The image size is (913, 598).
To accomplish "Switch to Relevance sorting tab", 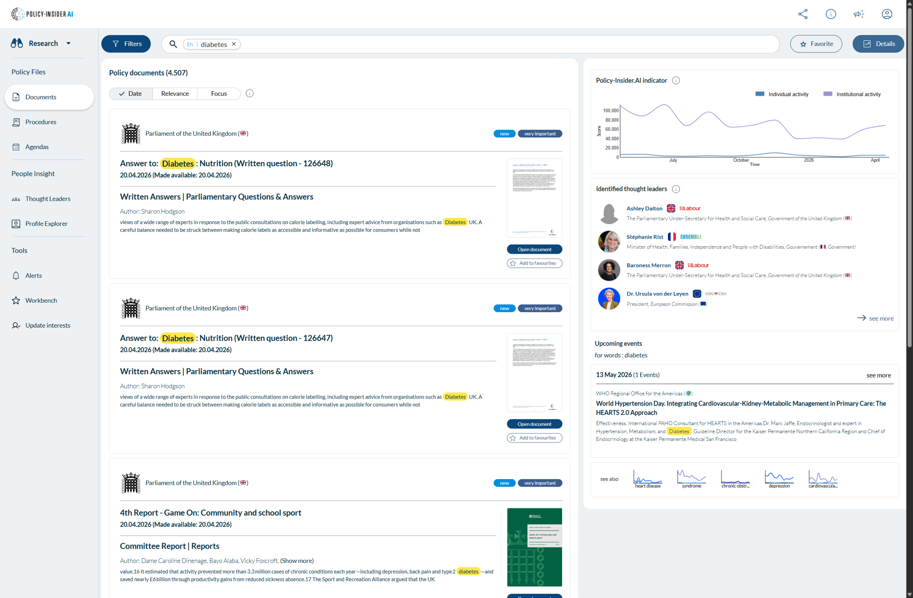I will coord(174,93).
